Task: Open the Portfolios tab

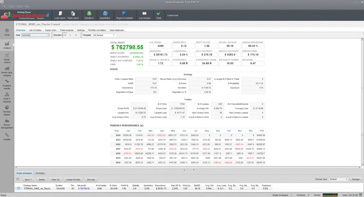Action: (40, 173)
